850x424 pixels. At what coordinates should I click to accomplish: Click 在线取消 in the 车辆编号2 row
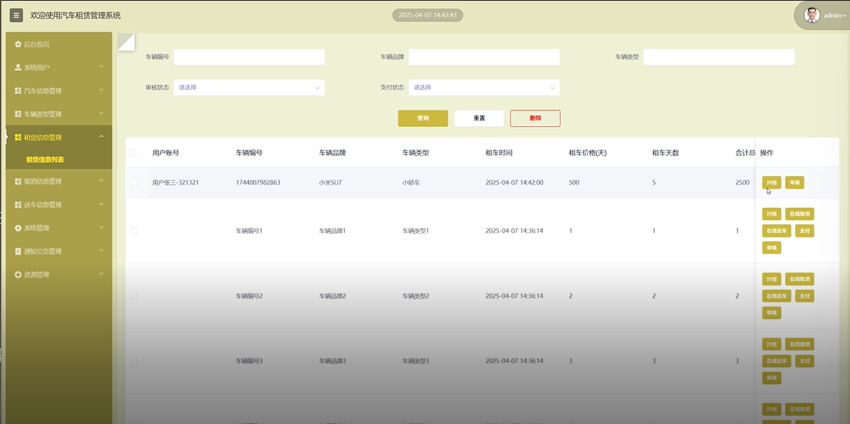click(x=800, y=279)
